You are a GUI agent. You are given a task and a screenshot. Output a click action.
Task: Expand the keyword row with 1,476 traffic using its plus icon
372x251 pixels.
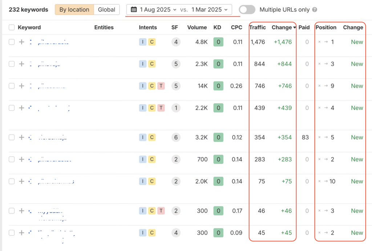(21, 42)
